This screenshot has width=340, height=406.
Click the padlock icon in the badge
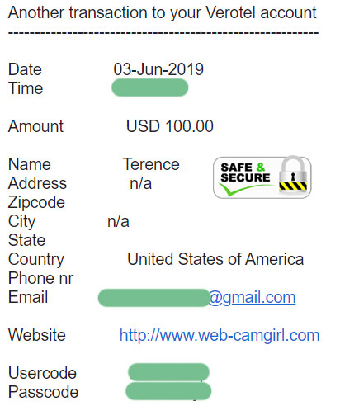pos(293,175)
